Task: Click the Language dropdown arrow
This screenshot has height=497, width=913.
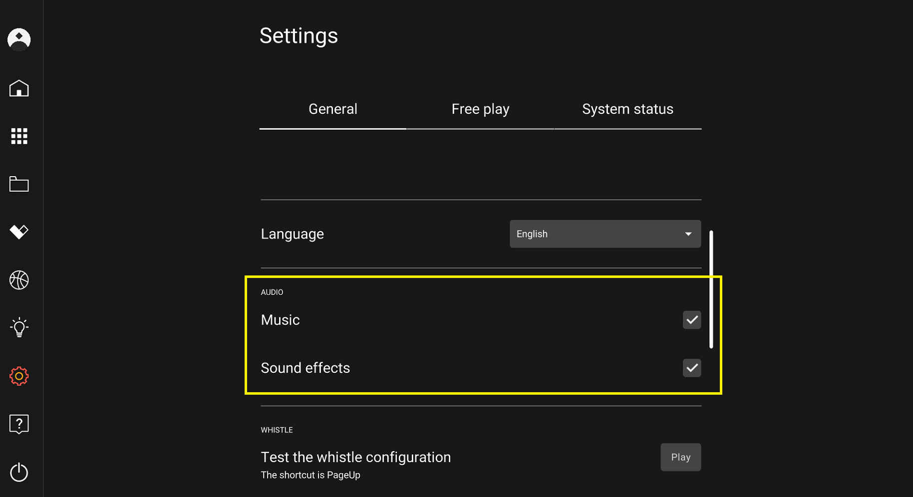Action: (688, 234)
